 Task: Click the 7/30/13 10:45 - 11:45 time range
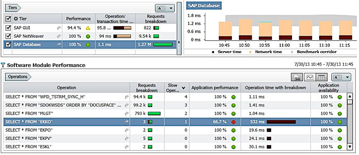324,65
